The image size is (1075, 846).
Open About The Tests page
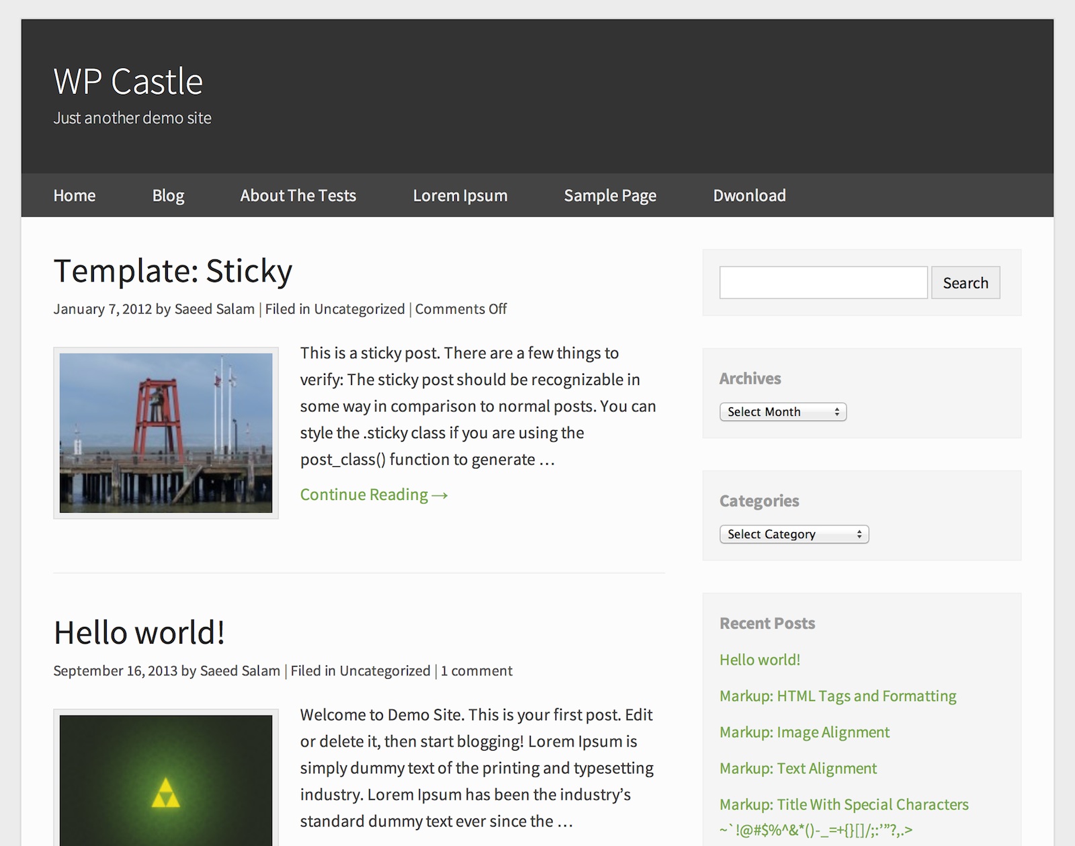pos(298,196)
